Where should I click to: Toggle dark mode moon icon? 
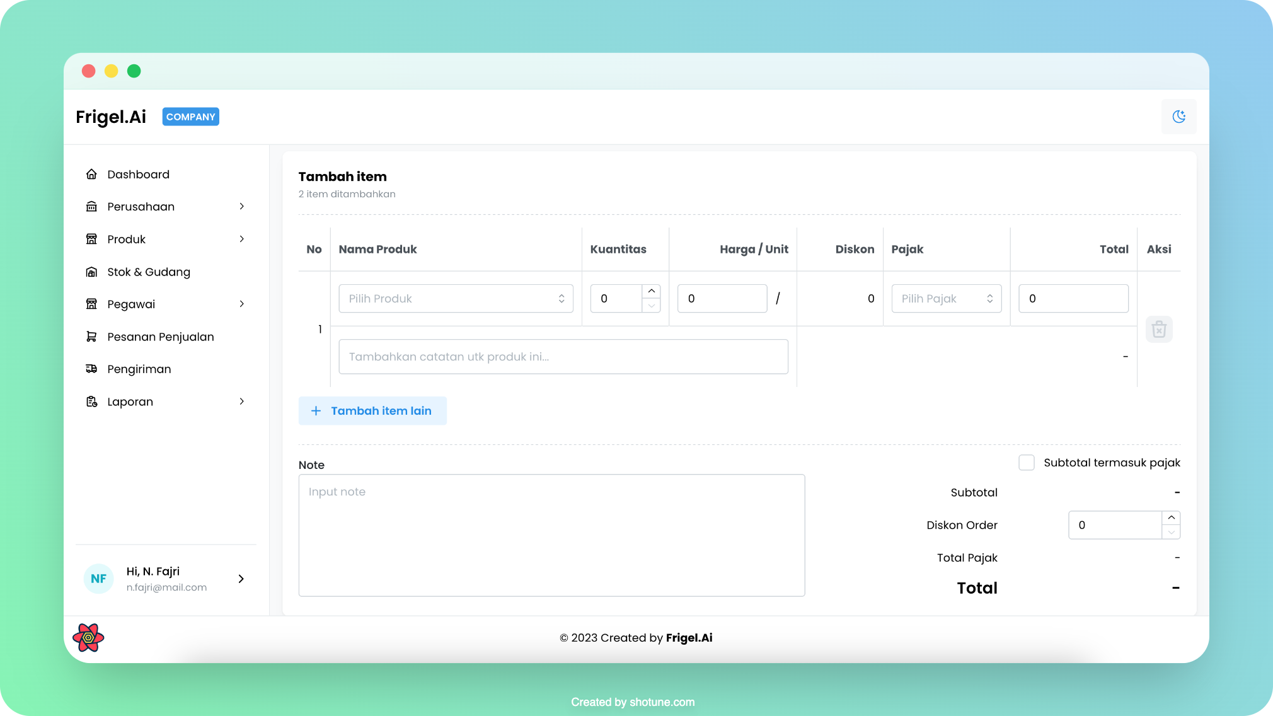point(1178,117)
